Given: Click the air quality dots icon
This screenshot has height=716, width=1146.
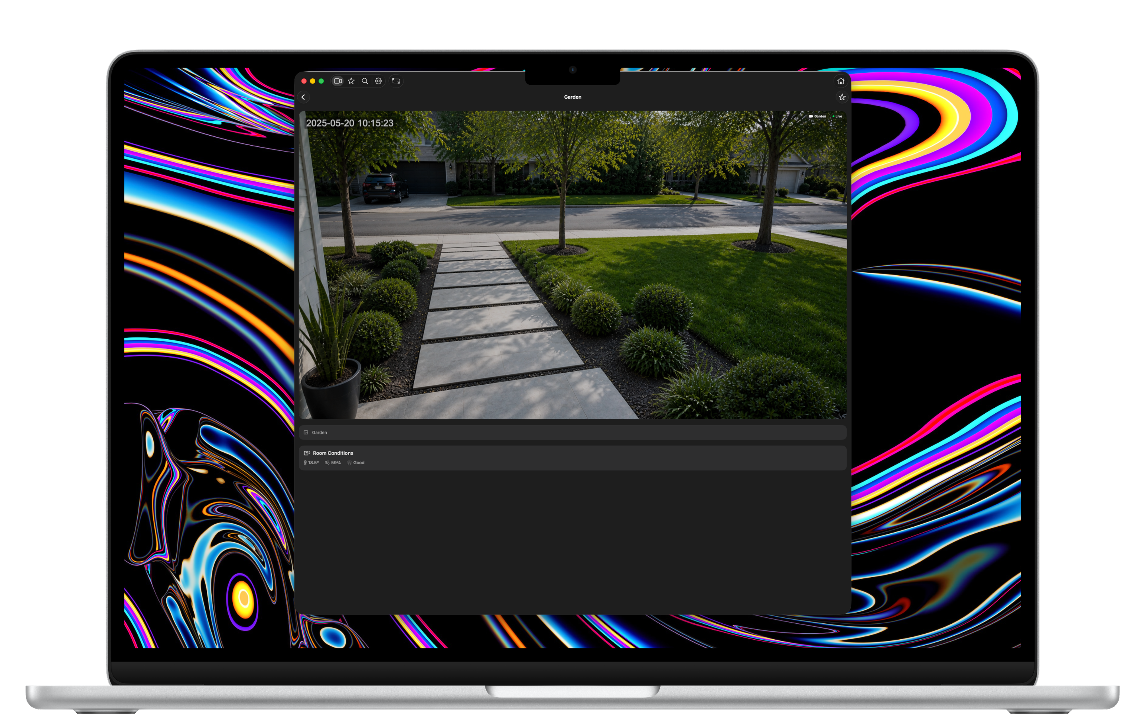Looking at the screenshot, I should (x=349, y=463).
